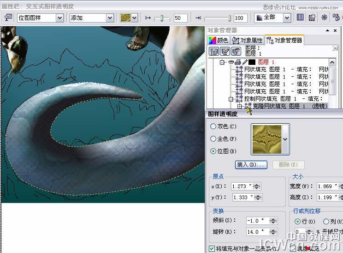Collapse the 控制网状填充 tree node

click(231, 99)
